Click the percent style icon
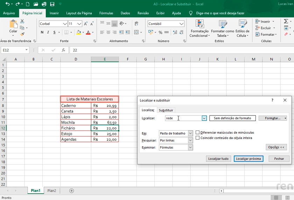 coord(160,32)
